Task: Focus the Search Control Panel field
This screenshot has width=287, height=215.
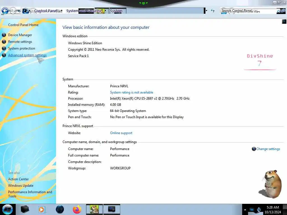Action: [248, 11]
